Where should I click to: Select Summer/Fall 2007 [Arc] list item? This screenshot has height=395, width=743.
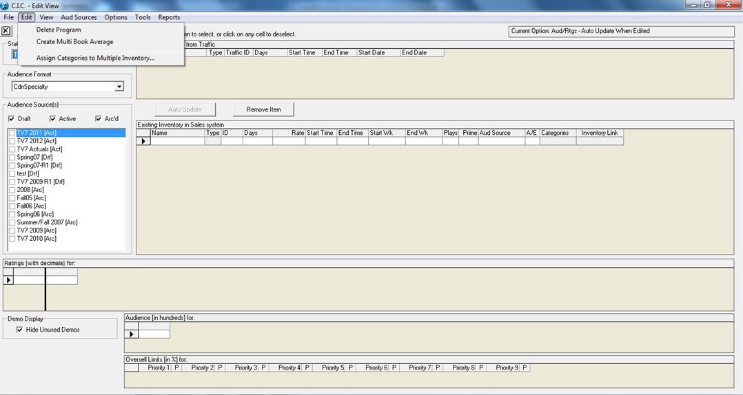click(x=47, y=222)
